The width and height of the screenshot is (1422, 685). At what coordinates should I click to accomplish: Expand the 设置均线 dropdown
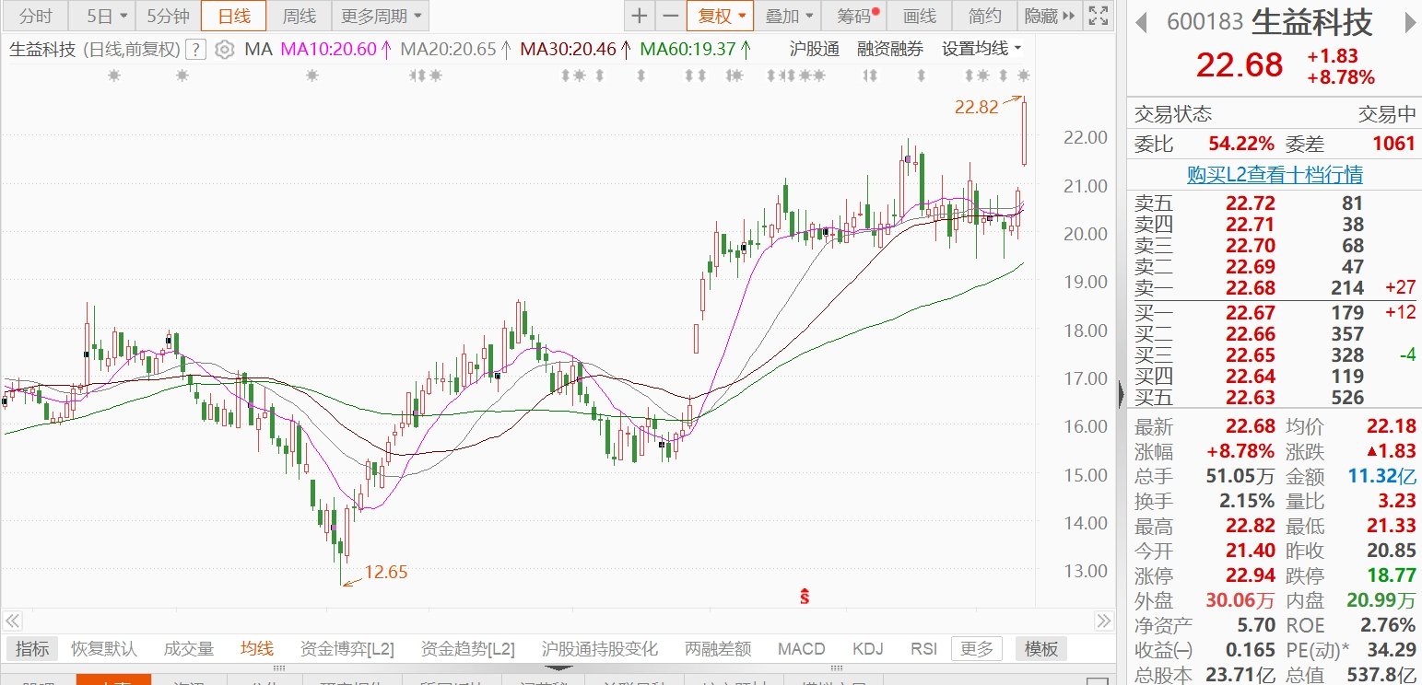click(x=981, y=49)
